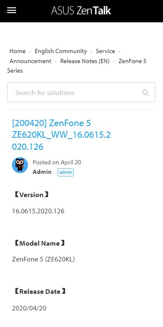The image size is (163, 327).
Task: Click the Model Name heading
Action: coord(39,243)
